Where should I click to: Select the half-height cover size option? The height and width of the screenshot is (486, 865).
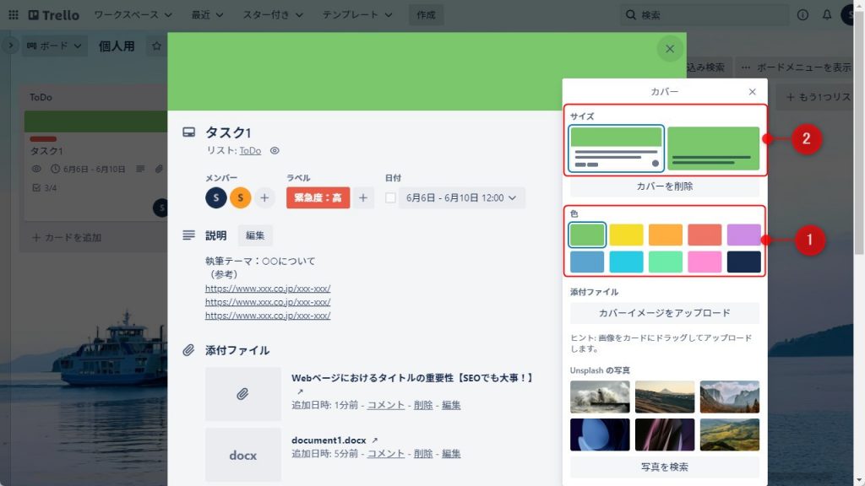coord(616,148)
